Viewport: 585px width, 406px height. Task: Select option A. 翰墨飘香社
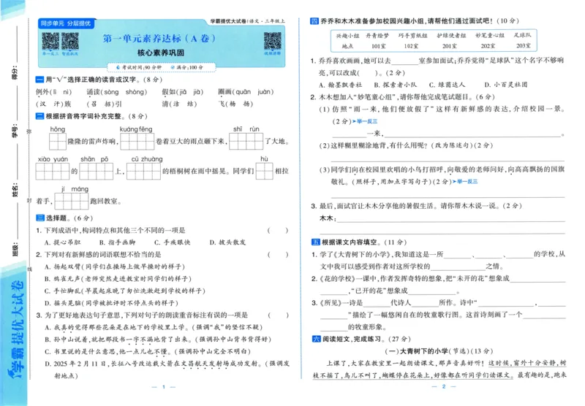pyautogui.click(x=340, y=85)
